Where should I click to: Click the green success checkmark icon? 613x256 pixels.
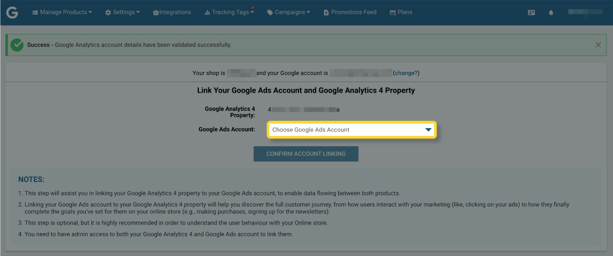tap(17, 45)
